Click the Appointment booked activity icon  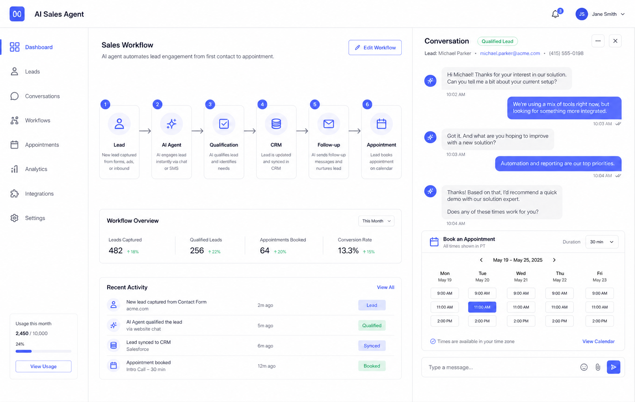click(113, 366)
